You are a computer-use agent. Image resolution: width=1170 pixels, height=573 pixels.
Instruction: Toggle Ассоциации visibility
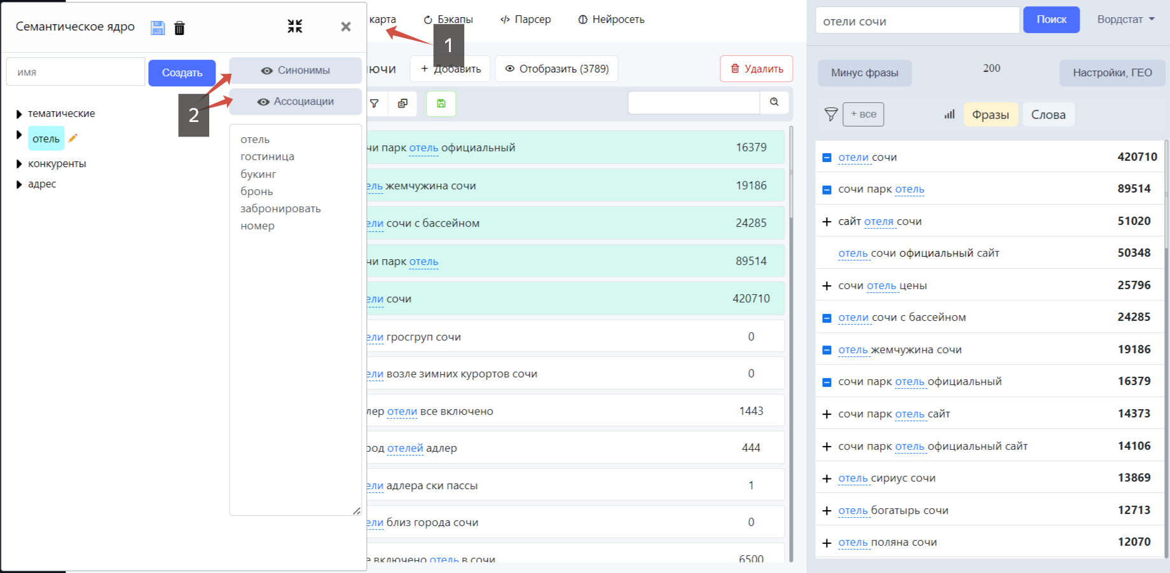(x=296, y=102)
